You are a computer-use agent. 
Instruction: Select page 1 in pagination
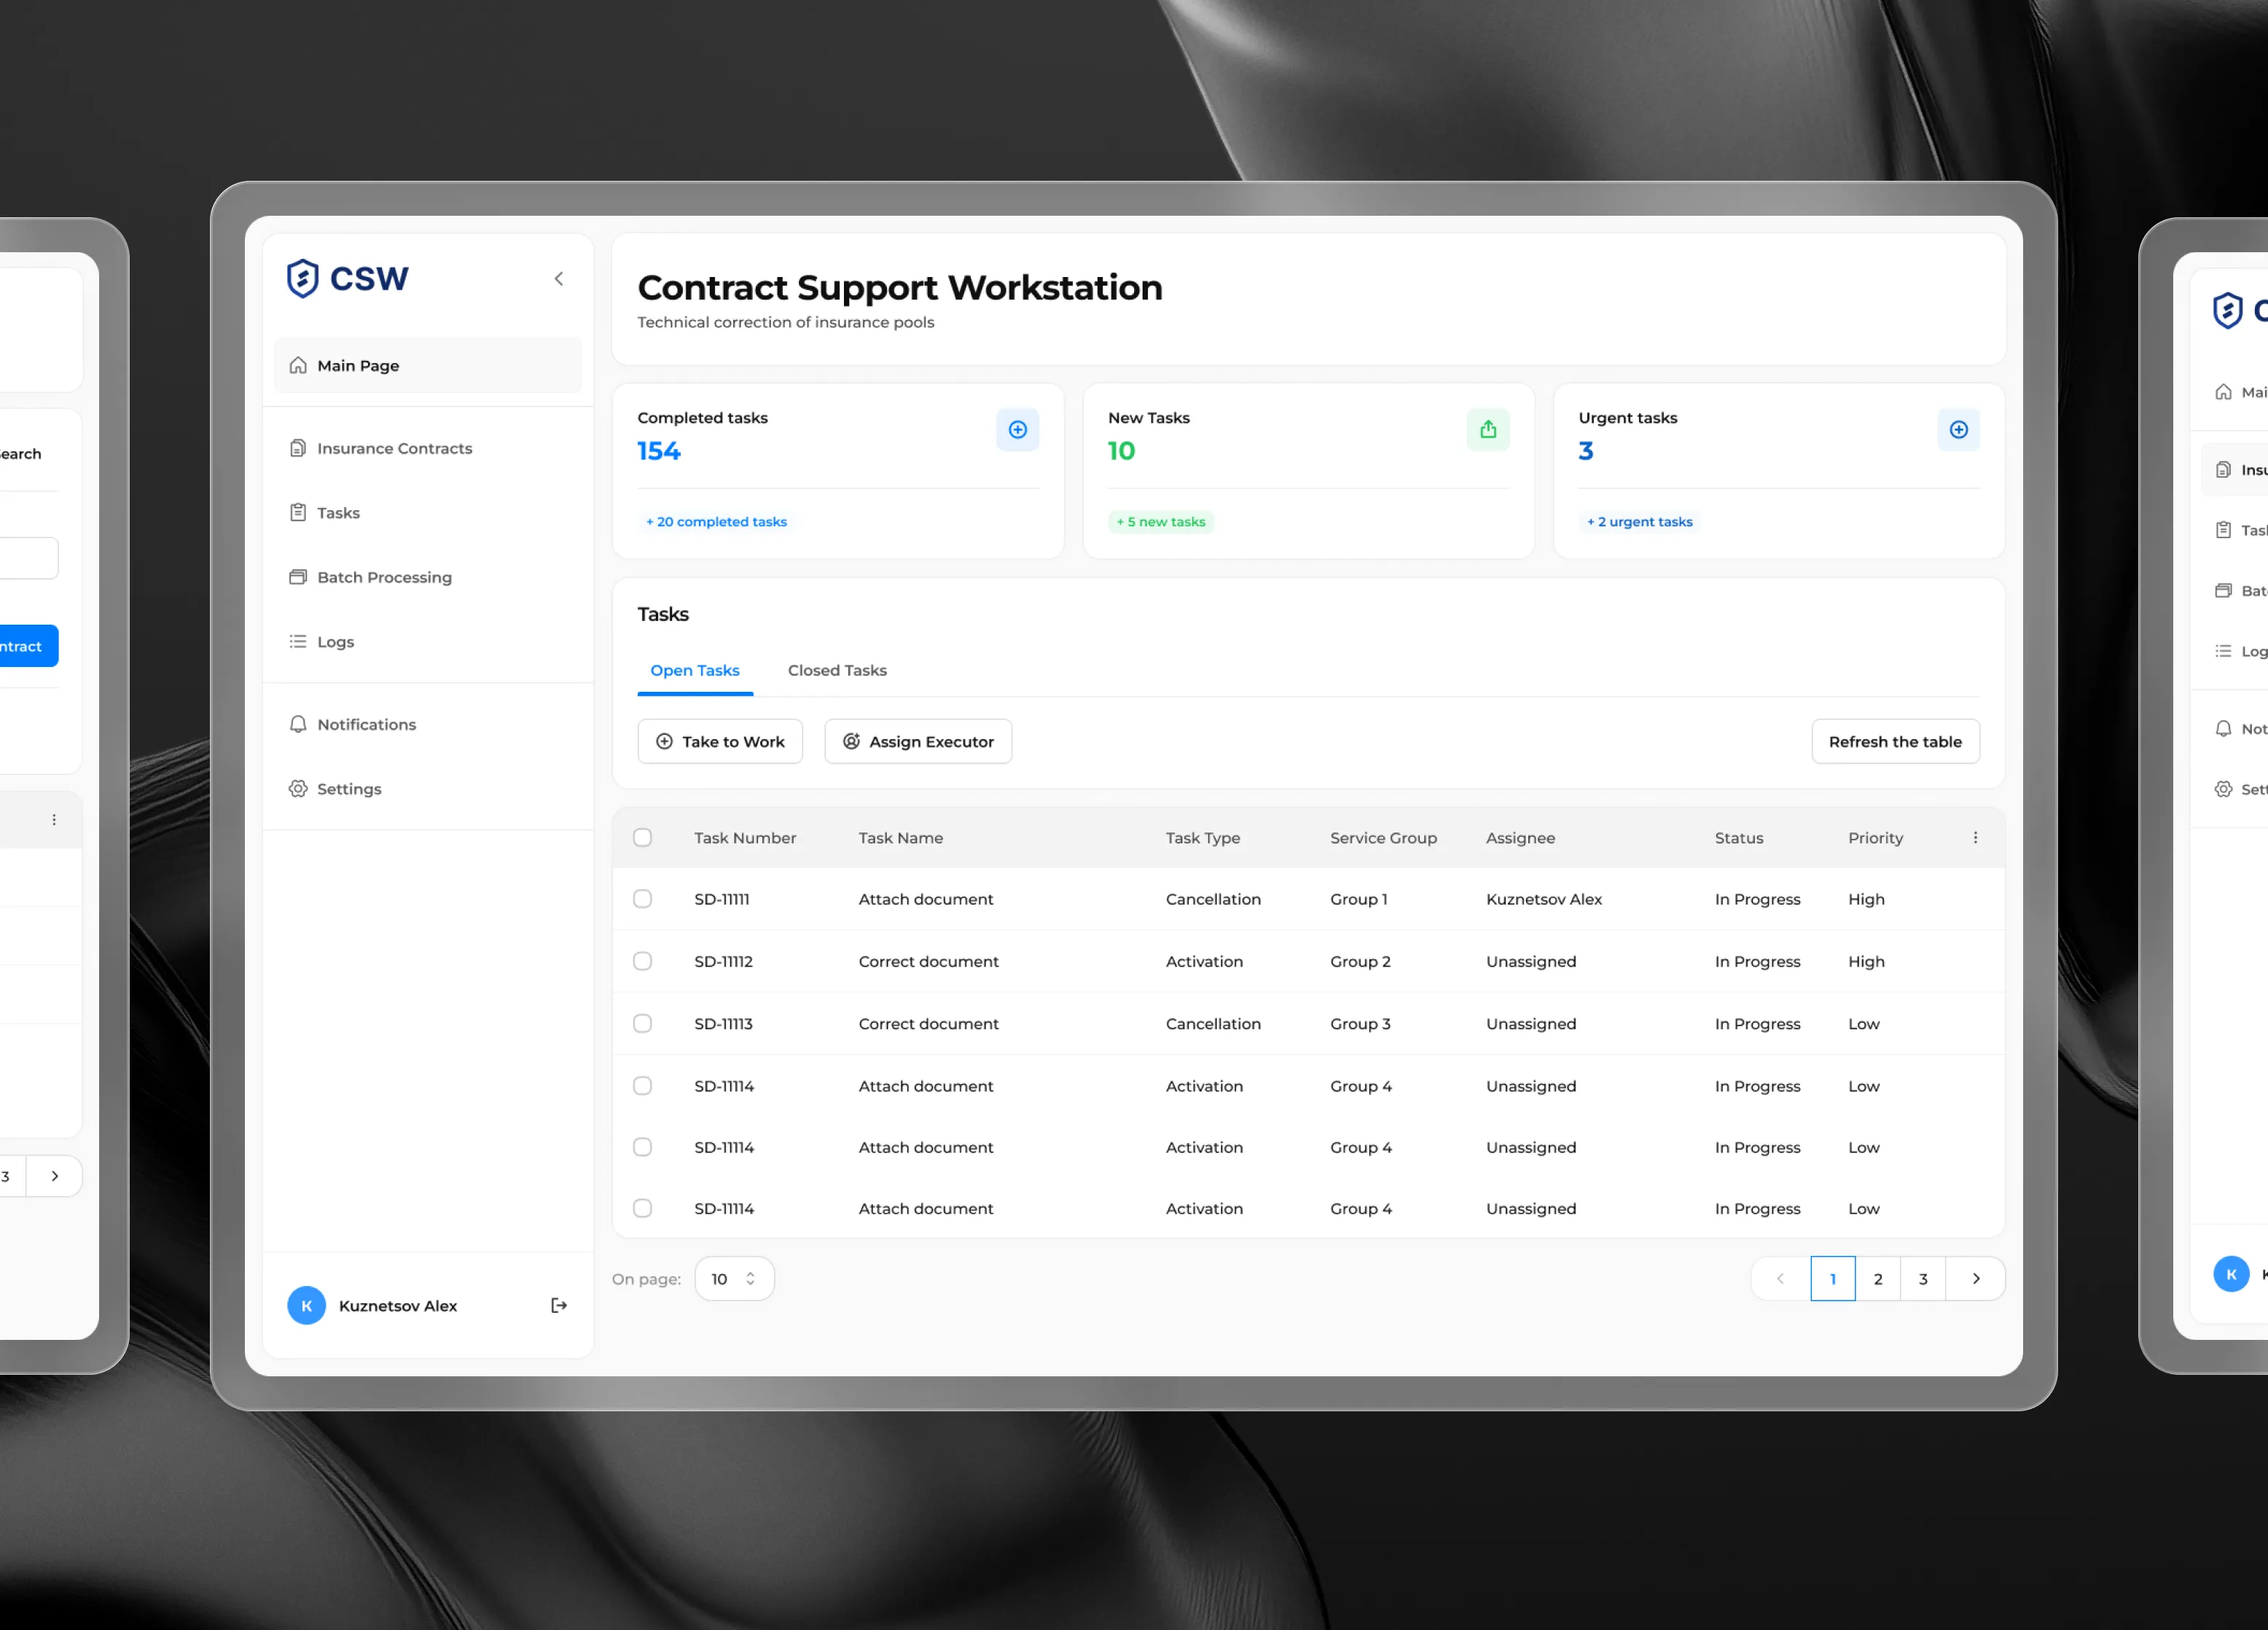[1832, 1278]
